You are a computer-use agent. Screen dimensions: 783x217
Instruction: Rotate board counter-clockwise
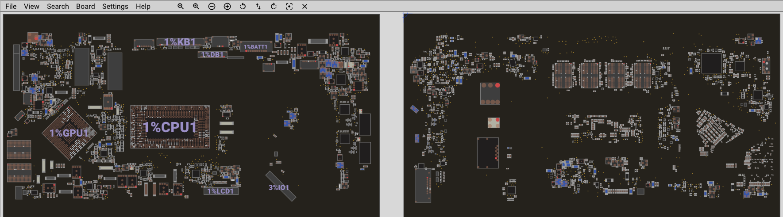tap(243, 6)
